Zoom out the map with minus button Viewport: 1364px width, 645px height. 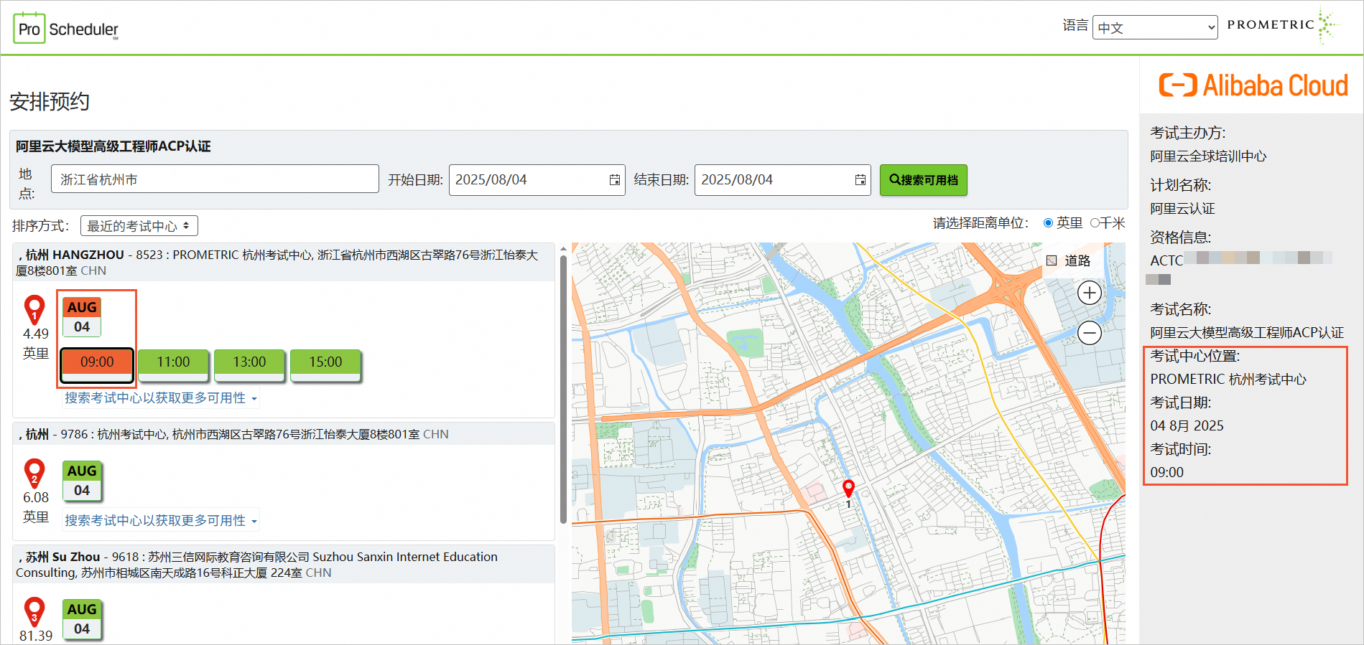[x=1090, y=333]
